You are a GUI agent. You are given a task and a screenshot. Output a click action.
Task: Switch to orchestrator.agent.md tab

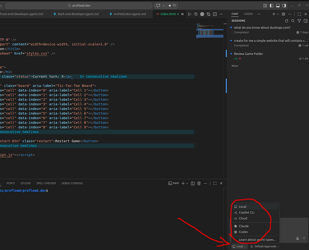tap(129, 14)
